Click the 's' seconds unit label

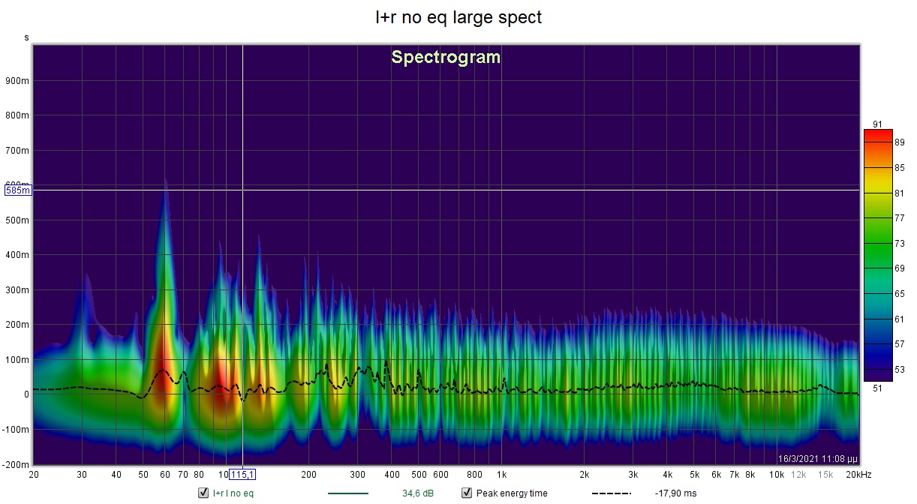[27, 37]
